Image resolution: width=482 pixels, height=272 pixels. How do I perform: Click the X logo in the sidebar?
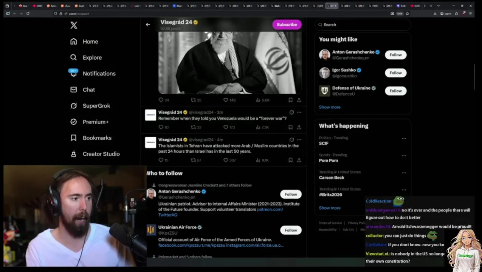click(74, 25)
